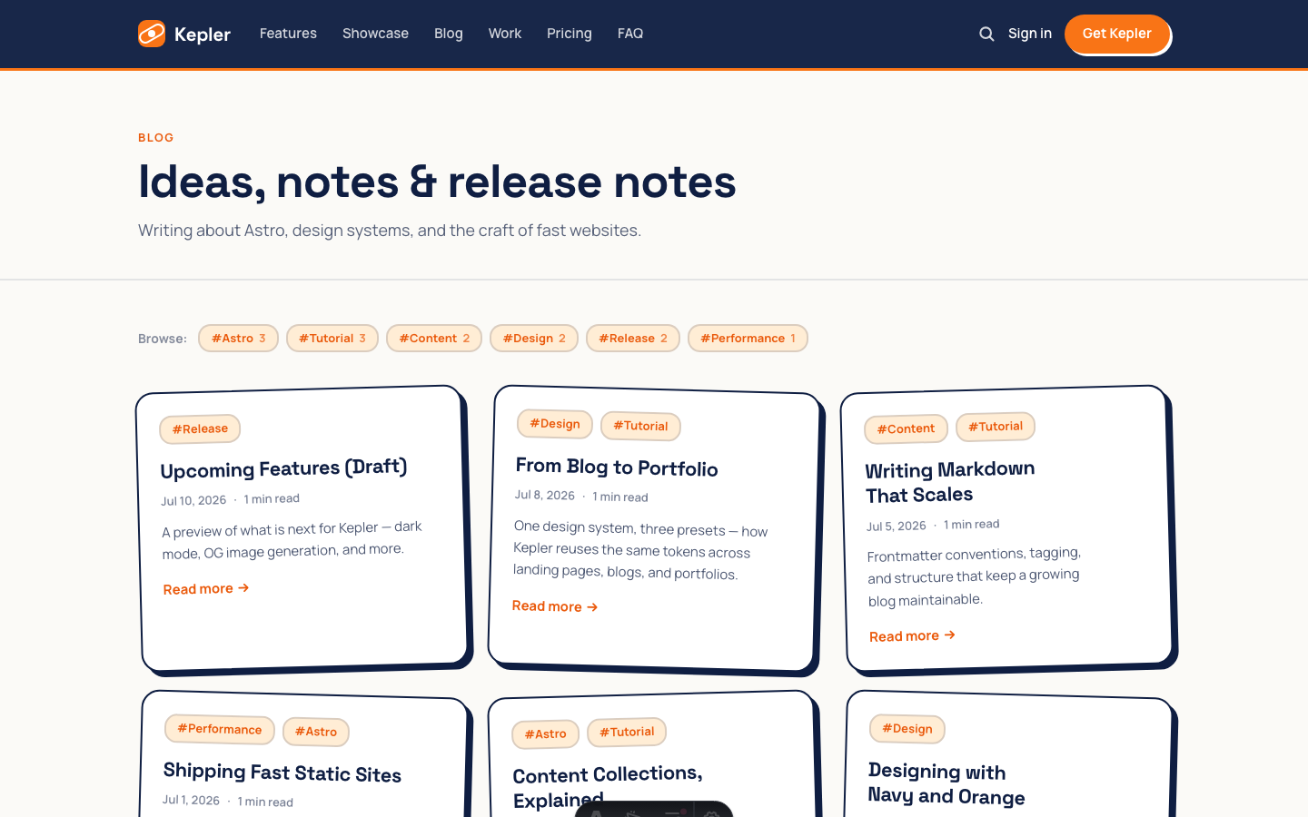Screen dimensions: 1308x817
Task: Open the Pricing nav item
Action: click(x=570, y=34)
